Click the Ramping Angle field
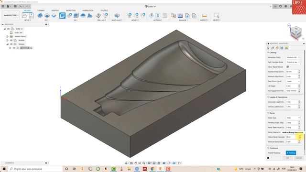Viewport: 306px width, 172px height. click(x=292, y=123)
